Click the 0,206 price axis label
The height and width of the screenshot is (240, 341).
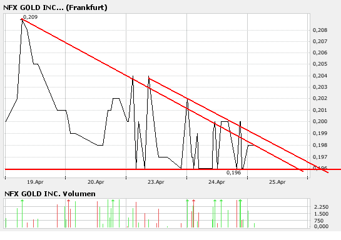tap(320, 52)
